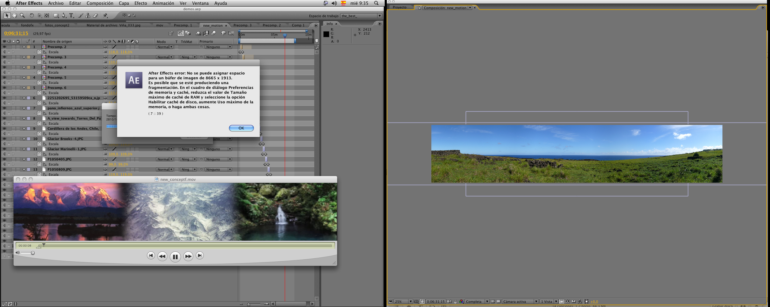Hide the Precomp. 6 layer via eye
The image size is (770, 307).
pos(4,88)
